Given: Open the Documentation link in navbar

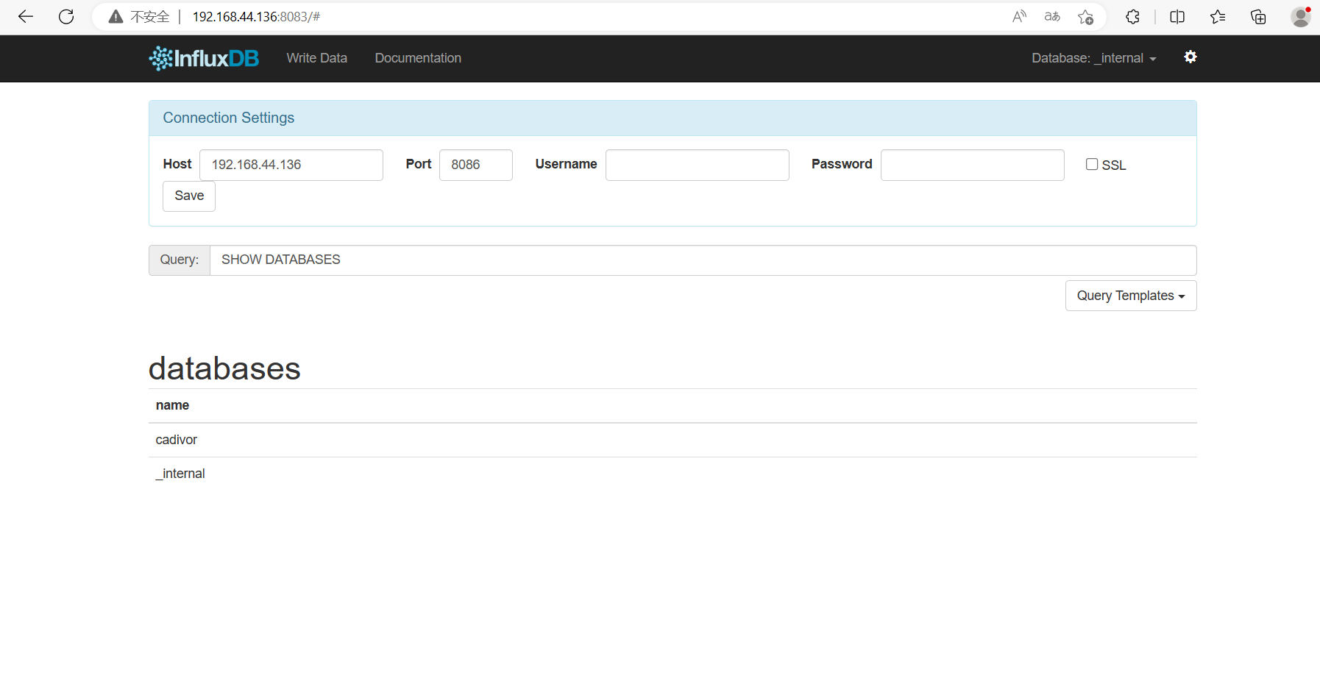Looking at the screenshot, I should click(418, 58).
